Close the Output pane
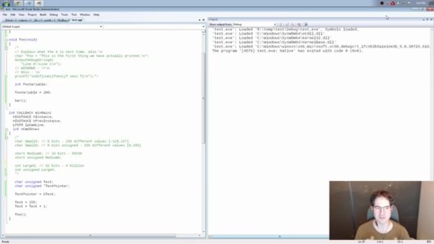This screenshot has width=434, height=244. point(431,20)
